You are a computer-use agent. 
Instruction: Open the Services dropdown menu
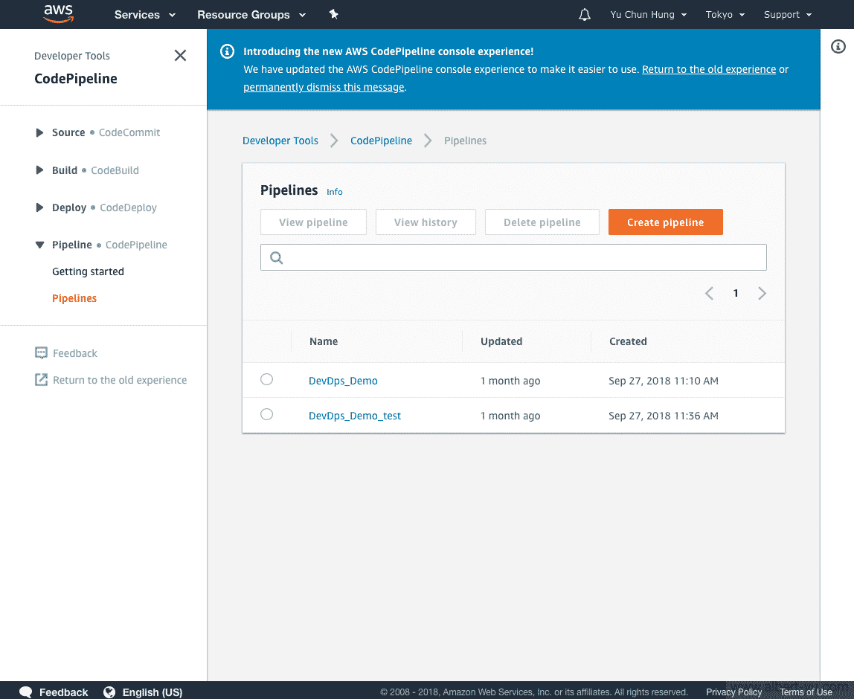pos(145,15)
